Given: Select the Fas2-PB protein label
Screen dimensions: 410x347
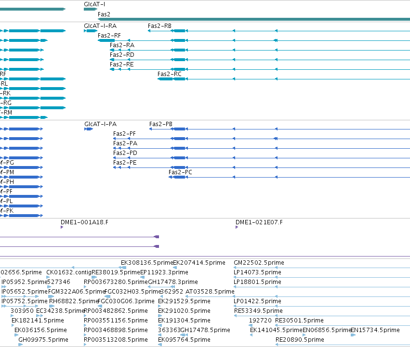Looking at the screenshot, I should point(161,124).
